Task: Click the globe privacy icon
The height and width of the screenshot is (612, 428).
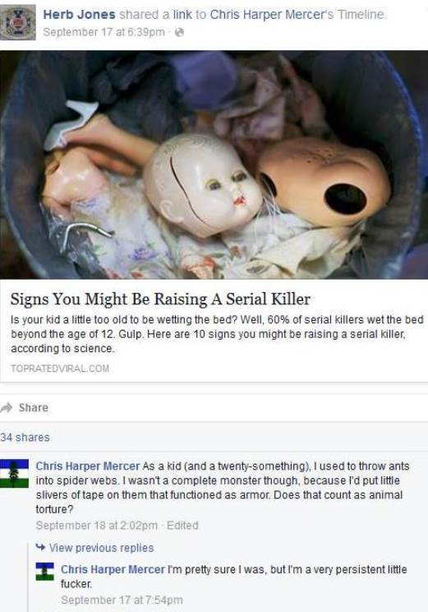Action: (x=179, y=32)
